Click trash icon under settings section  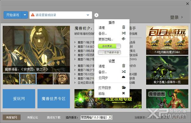coord(124,66)
